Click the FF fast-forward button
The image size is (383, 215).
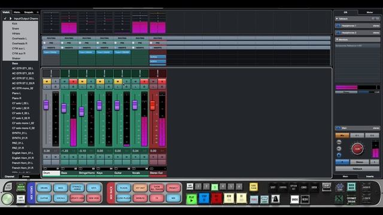coord(241,199)
